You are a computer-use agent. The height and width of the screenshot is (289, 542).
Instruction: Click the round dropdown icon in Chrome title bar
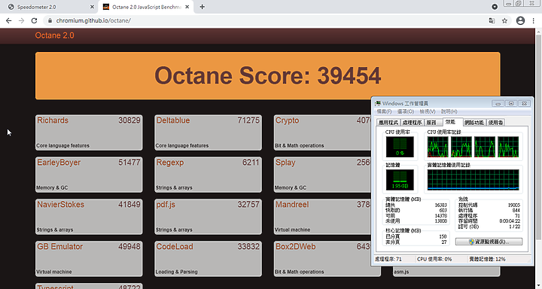pos(495,7)
